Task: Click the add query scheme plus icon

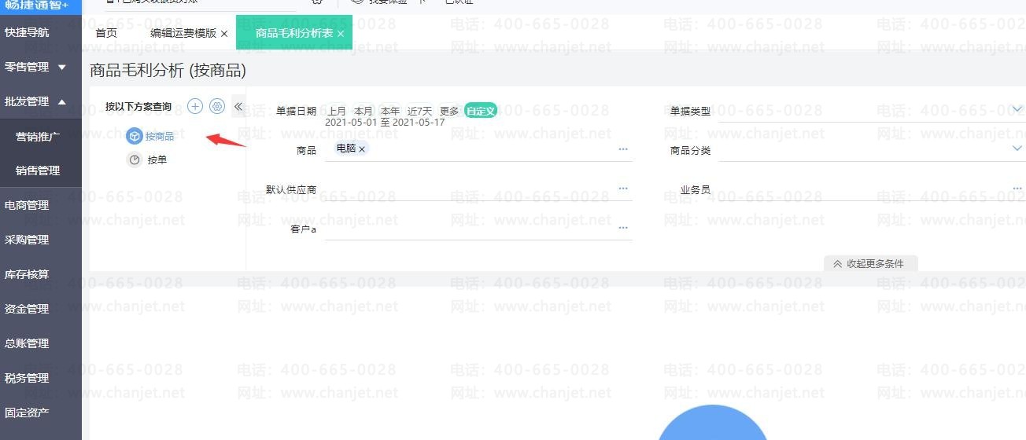Action: (195, 107)
